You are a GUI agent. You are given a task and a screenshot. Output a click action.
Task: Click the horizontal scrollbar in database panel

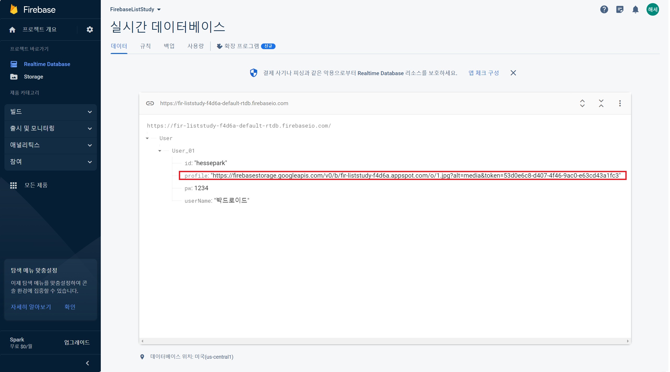385,341
